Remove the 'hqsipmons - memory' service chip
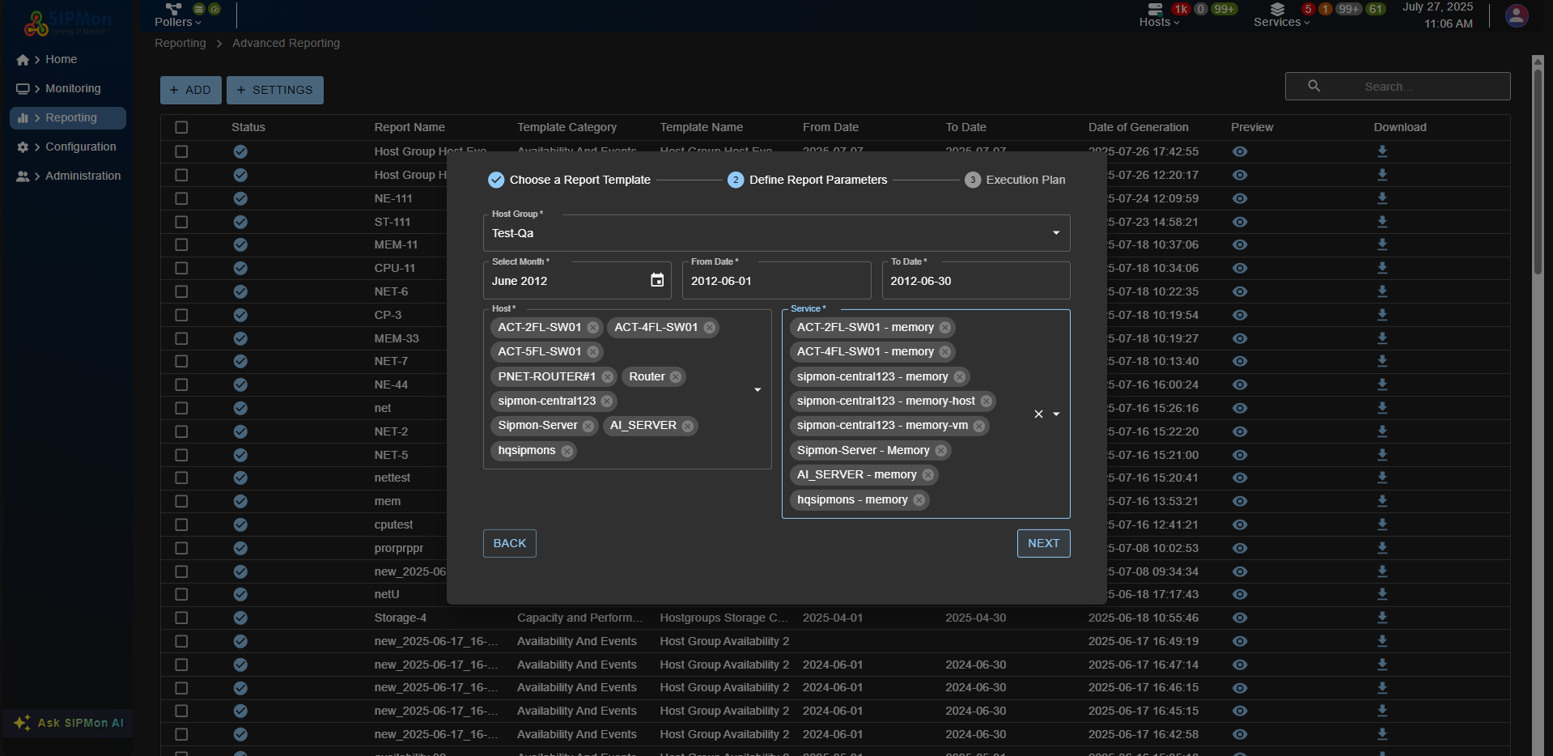The image size is (1553, 756). [919, 500]
